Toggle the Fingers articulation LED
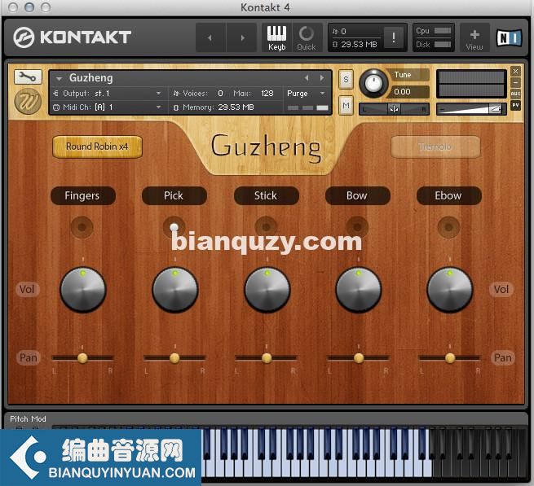Image resolution: width=534 pixels, height=486 pixels. [82, 227]
